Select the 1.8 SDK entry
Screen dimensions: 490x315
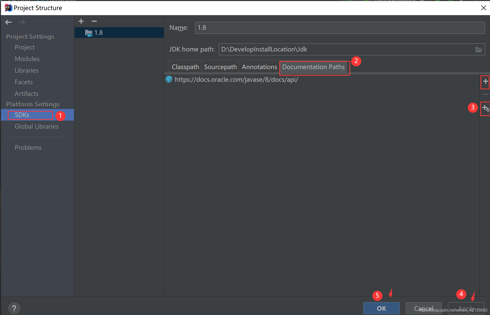(x=98, y=33)
